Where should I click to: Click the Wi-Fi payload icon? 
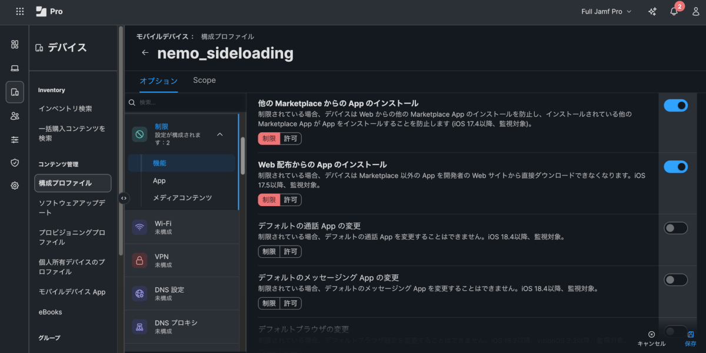pos(139,227)
